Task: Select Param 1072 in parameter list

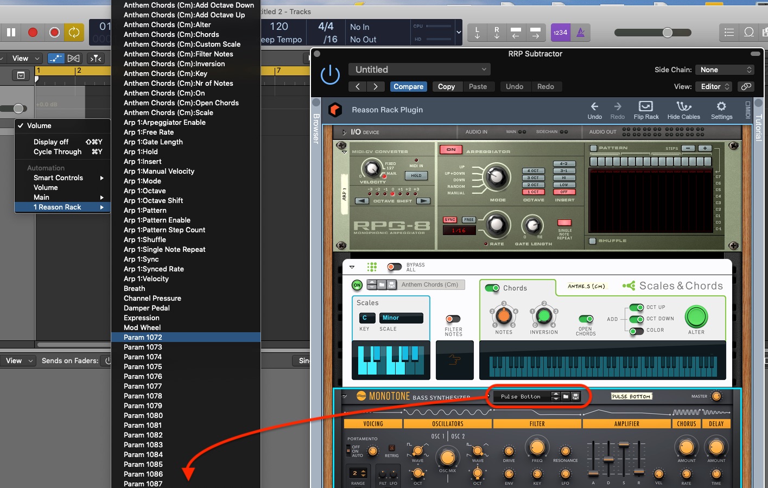Action: tap(186, 337)
